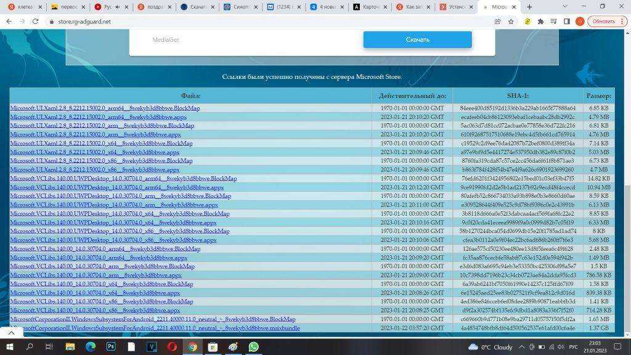Open the browser extensions puzzle icon
631x355 pixels.
point(540,21)
